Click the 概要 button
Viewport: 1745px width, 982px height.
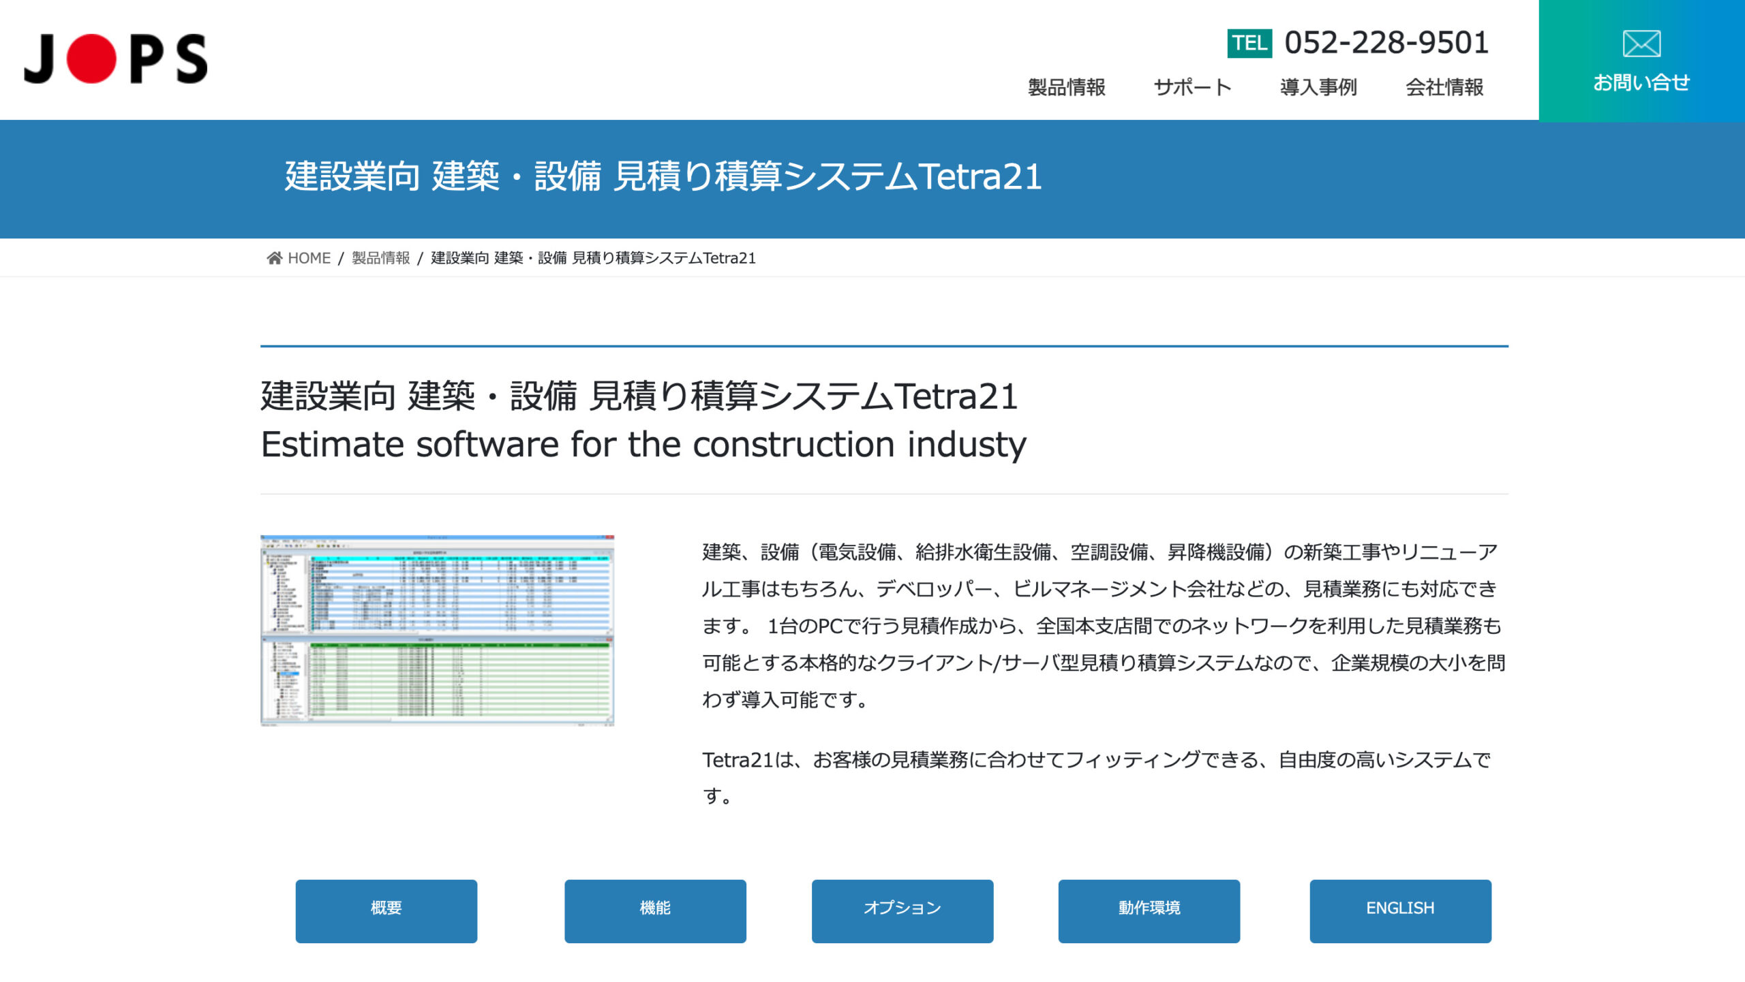(x=386, y=910)
